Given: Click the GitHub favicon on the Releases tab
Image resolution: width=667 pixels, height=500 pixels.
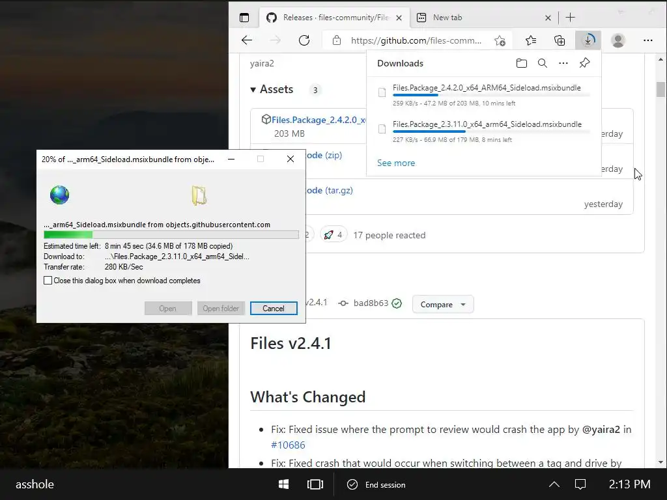Looking at the screenshot, I should pyautogui.click(x=272, y=18).
